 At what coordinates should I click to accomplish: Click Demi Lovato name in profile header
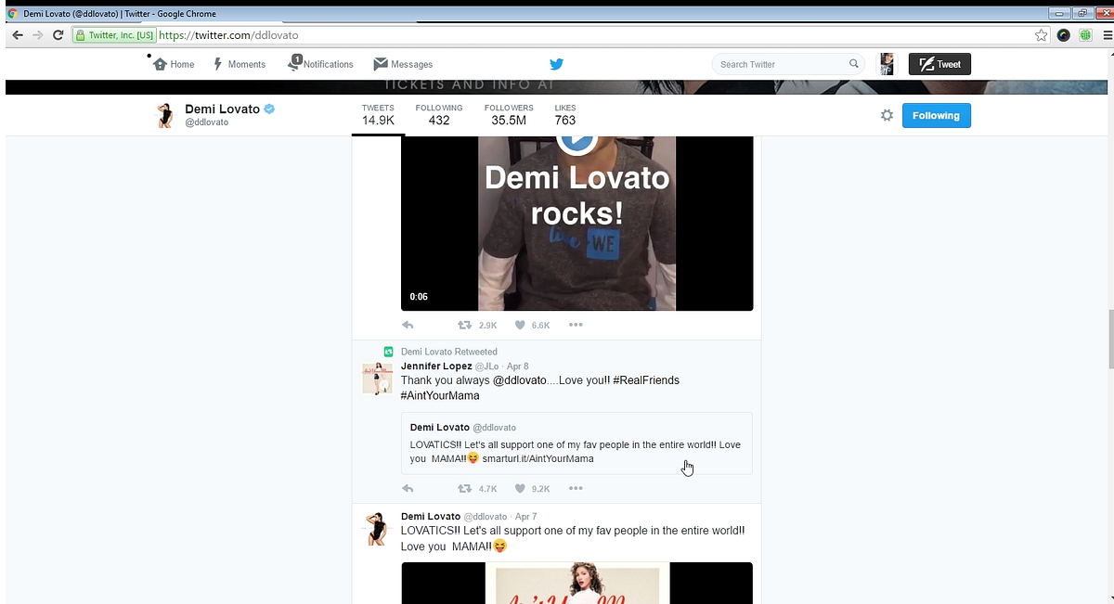pyautogui.click(x=223, y=109)
